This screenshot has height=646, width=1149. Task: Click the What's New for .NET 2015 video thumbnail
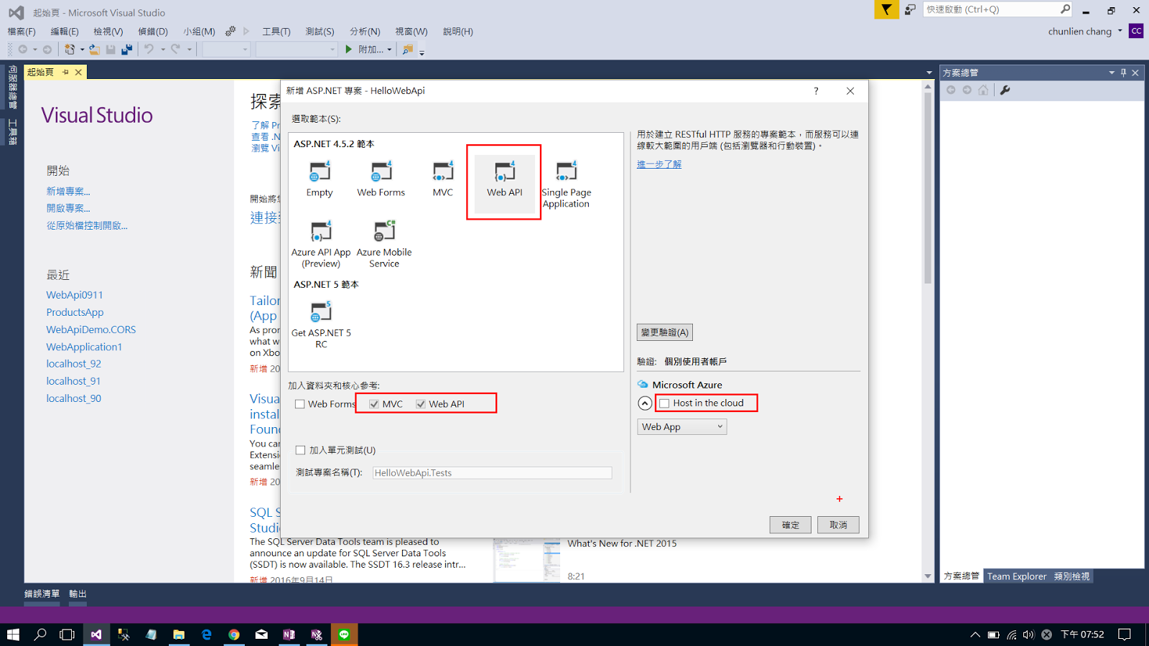coord(526,561)
